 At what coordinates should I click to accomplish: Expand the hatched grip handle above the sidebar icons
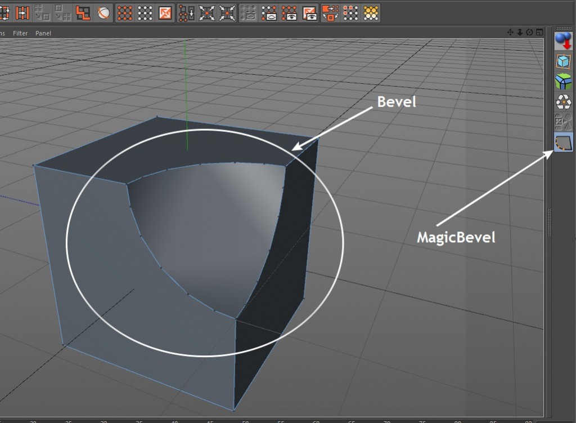pyautogui.click(x=562, y=27)
